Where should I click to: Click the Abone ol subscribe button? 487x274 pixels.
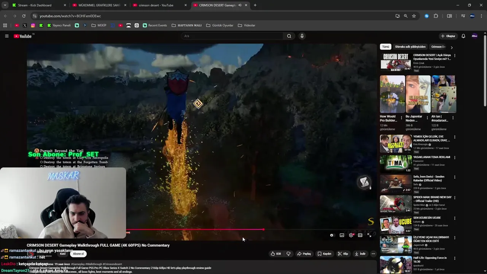pyautogui.click(x=78, y=254)
